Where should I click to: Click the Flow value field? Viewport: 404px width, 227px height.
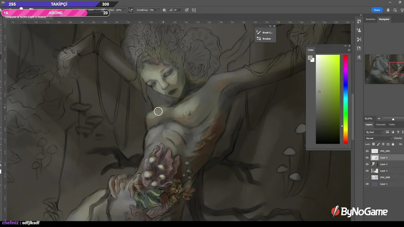tap(119, 10)
